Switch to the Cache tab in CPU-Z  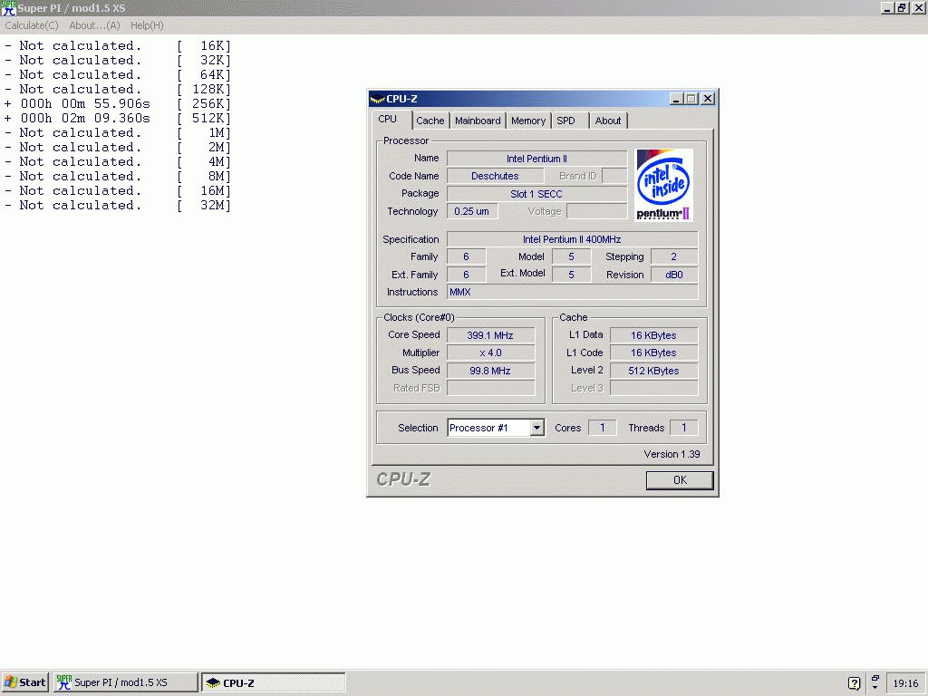click(x=430, y=121)
